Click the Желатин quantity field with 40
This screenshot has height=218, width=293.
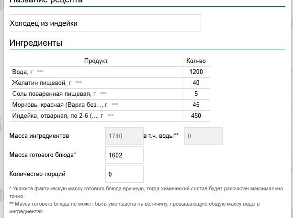point(196,83)
